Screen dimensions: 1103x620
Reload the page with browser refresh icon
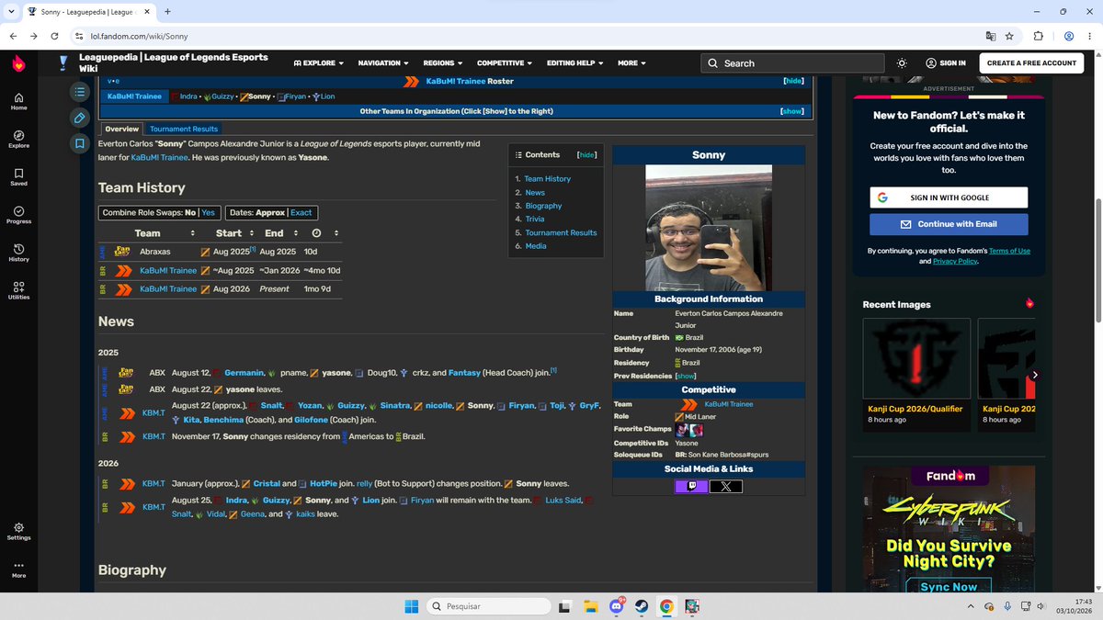55,36
